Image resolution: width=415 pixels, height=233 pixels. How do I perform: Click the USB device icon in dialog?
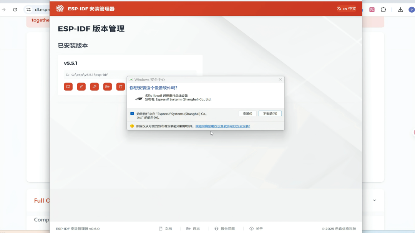point(139,98)
